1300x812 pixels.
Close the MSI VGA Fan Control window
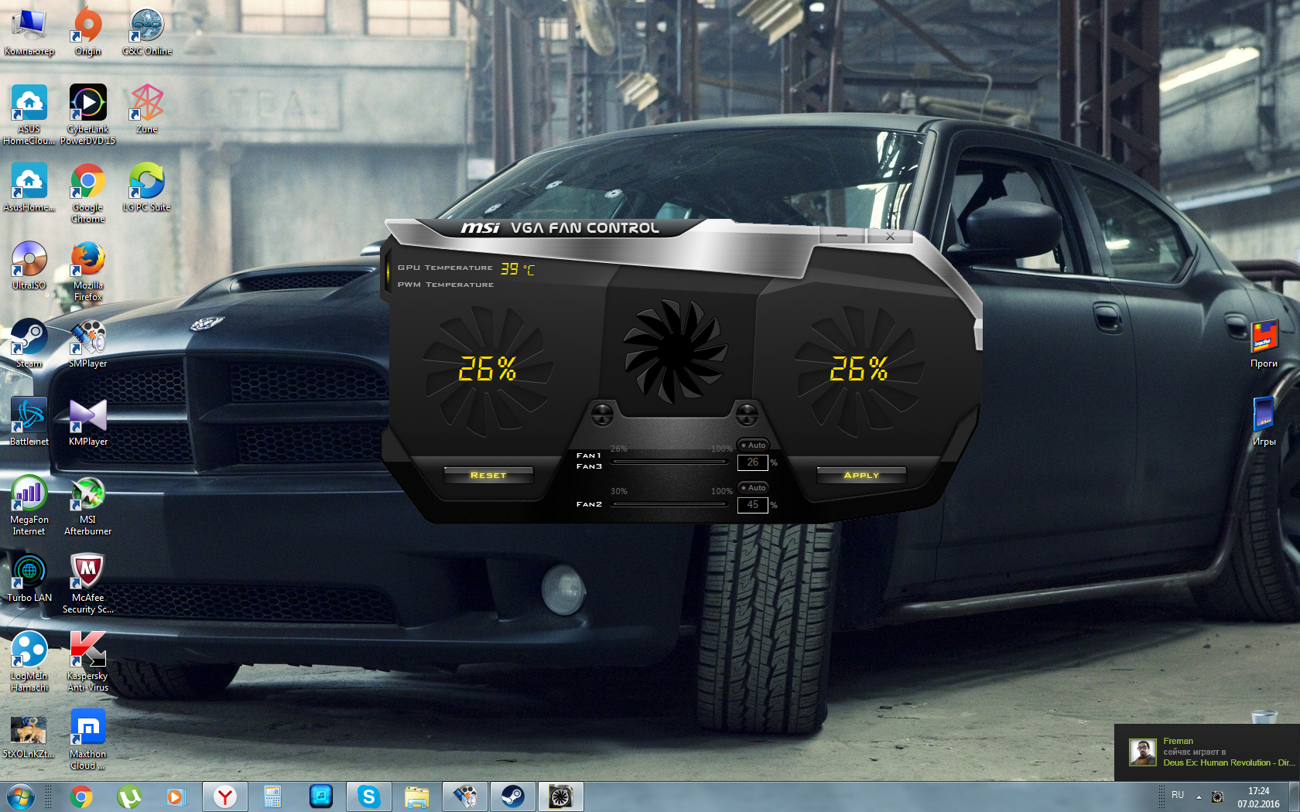tap(890, 236)
